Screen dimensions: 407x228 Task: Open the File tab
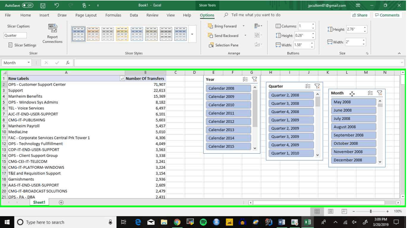8,15
